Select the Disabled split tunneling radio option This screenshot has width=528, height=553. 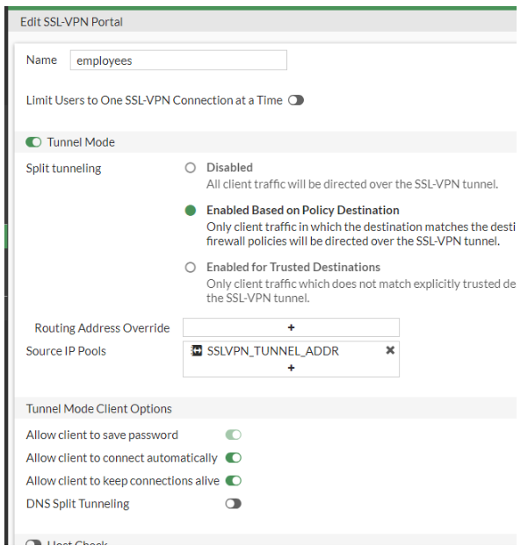point(190,168)
